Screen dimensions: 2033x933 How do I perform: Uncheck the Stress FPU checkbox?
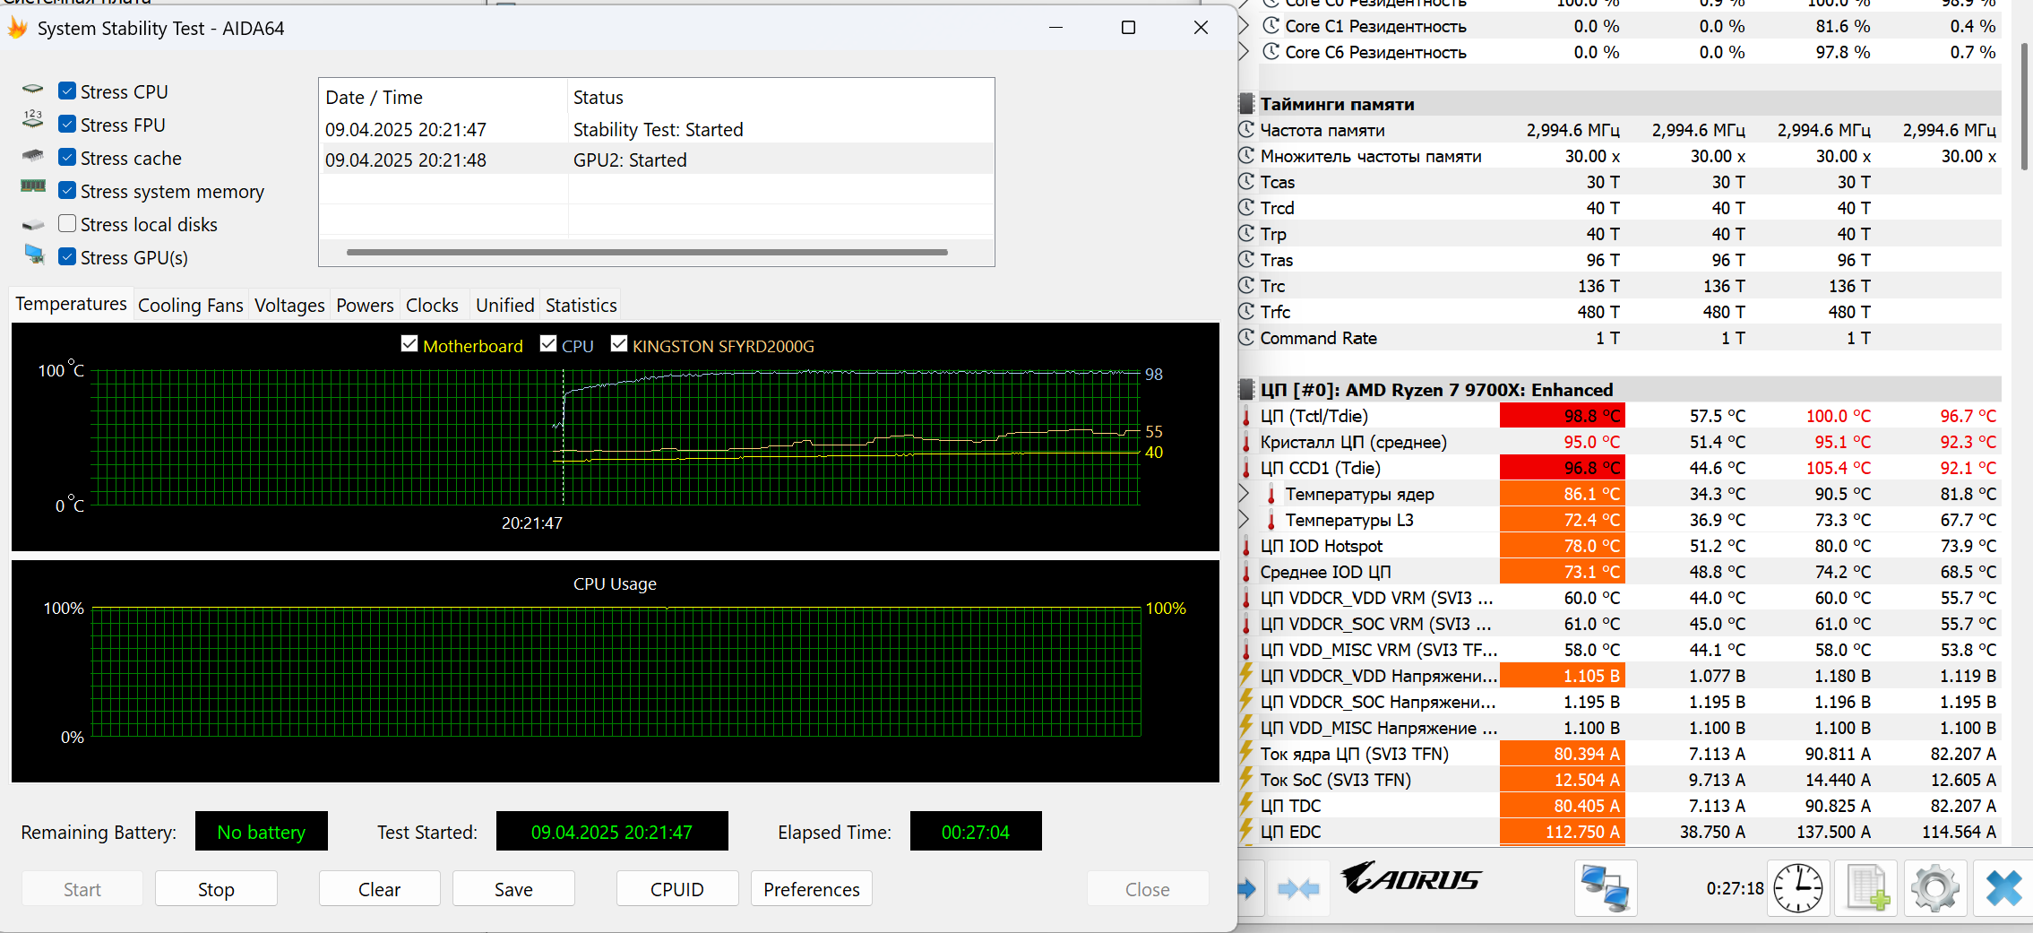66,124
